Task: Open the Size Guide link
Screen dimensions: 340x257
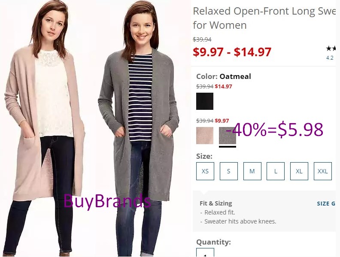Action: pos(326,204)
